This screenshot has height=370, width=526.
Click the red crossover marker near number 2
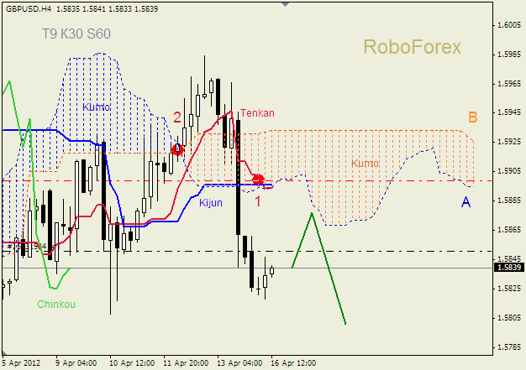point(177,149)
